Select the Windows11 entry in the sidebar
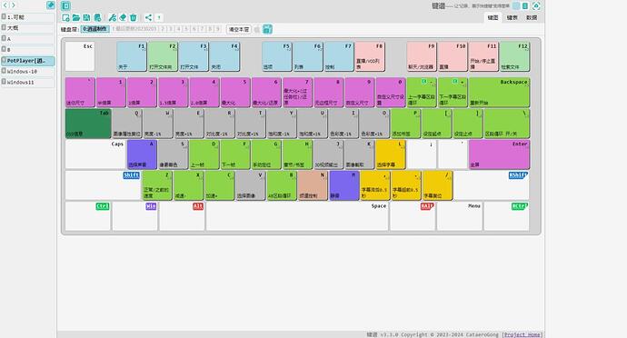The width and height of the screenshot is (627, 338). [x=27, y=82]
